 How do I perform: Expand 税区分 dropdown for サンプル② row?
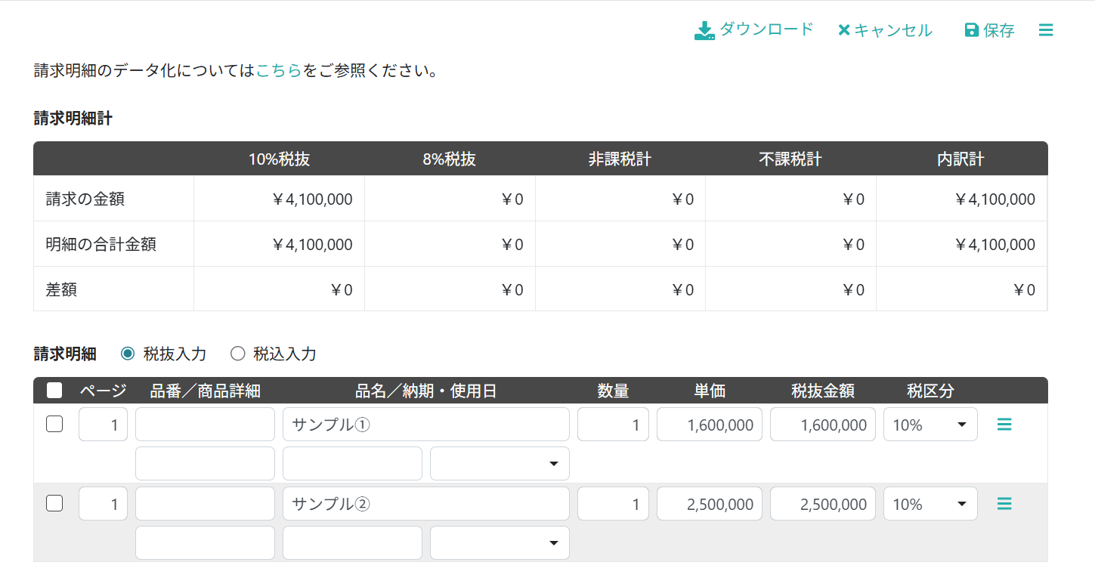(x=930, y=504)
